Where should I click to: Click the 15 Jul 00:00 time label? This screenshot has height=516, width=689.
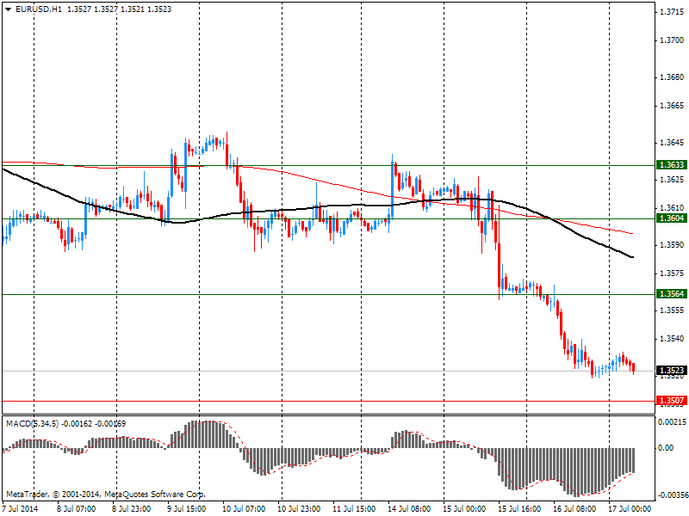464,509
